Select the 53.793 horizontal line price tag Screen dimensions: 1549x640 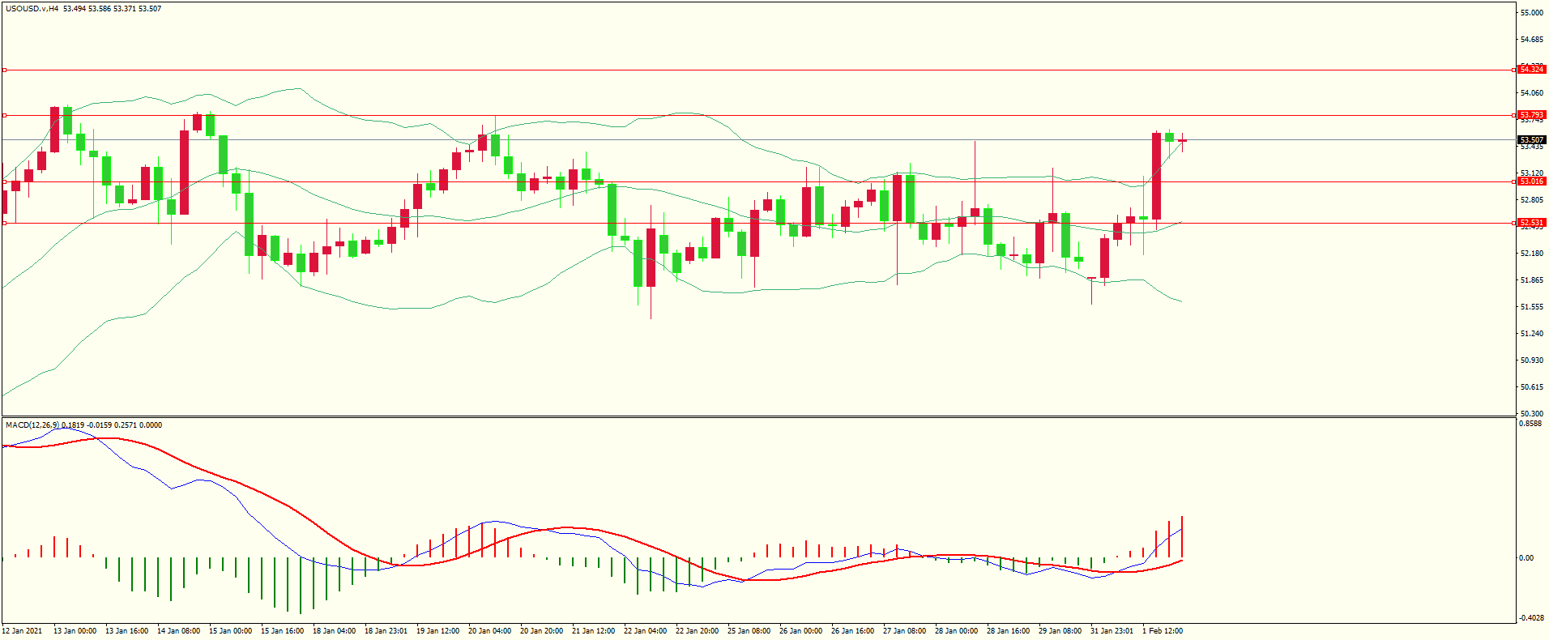(1531, 115)
